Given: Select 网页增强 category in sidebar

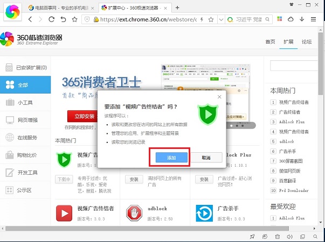Looking at the screenshot, I should click(25, 120).
